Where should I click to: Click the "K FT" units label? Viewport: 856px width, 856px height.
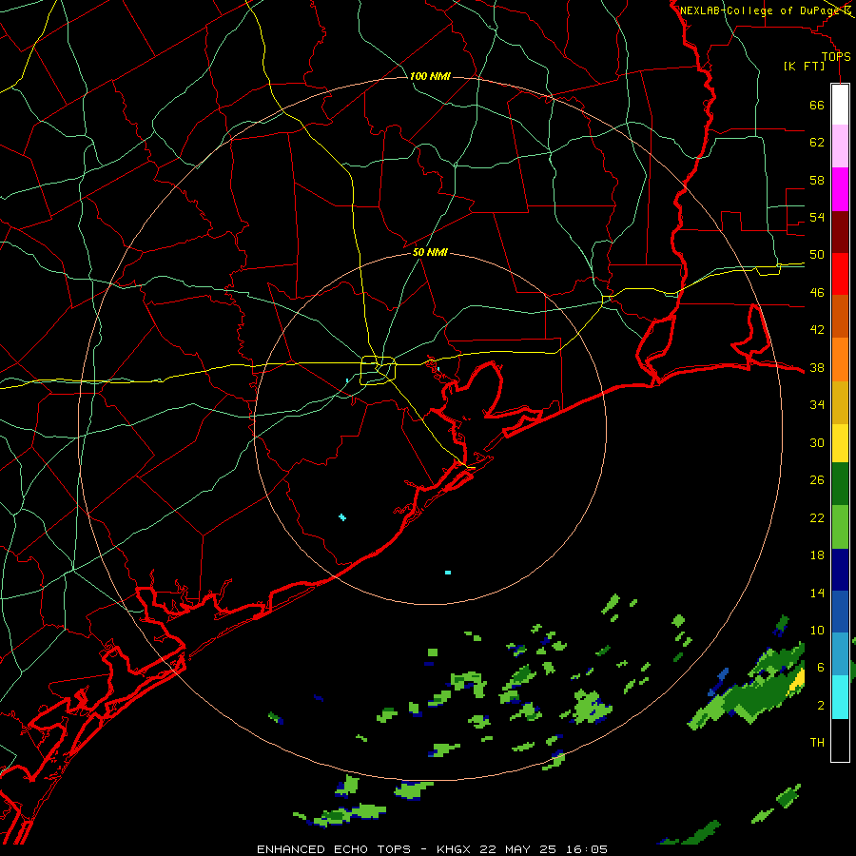pyautogui.click(x=804, y=67)
